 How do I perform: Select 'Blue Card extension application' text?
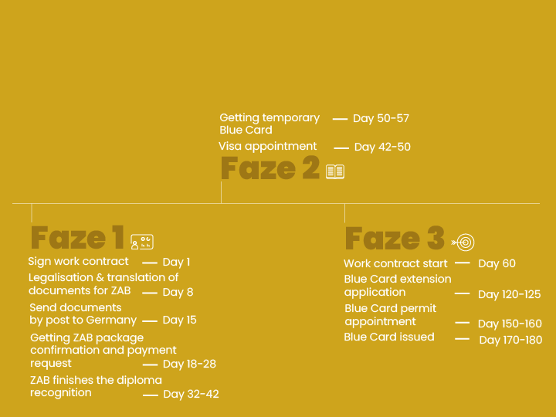397,286
